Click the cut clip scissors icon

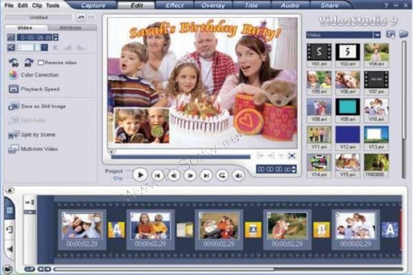click(281, 156)
